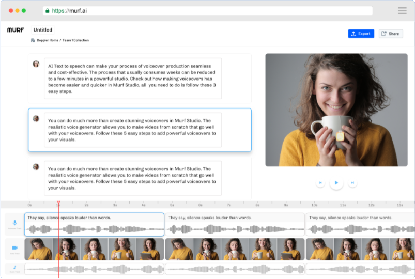The height and width of the screenshot is (279, 415).
Task: Click the first video clip thumbnail strip
Action: pyautogui.click(x=94, y=249)
